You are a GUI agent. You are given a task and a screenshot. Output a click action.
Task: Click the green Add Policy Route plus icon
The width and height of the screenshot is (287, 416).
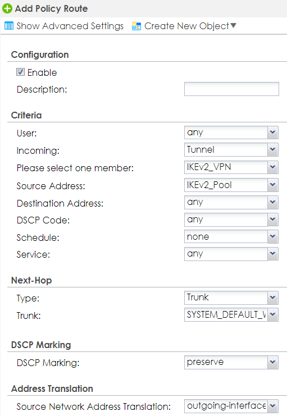click(x=7, y=8)
